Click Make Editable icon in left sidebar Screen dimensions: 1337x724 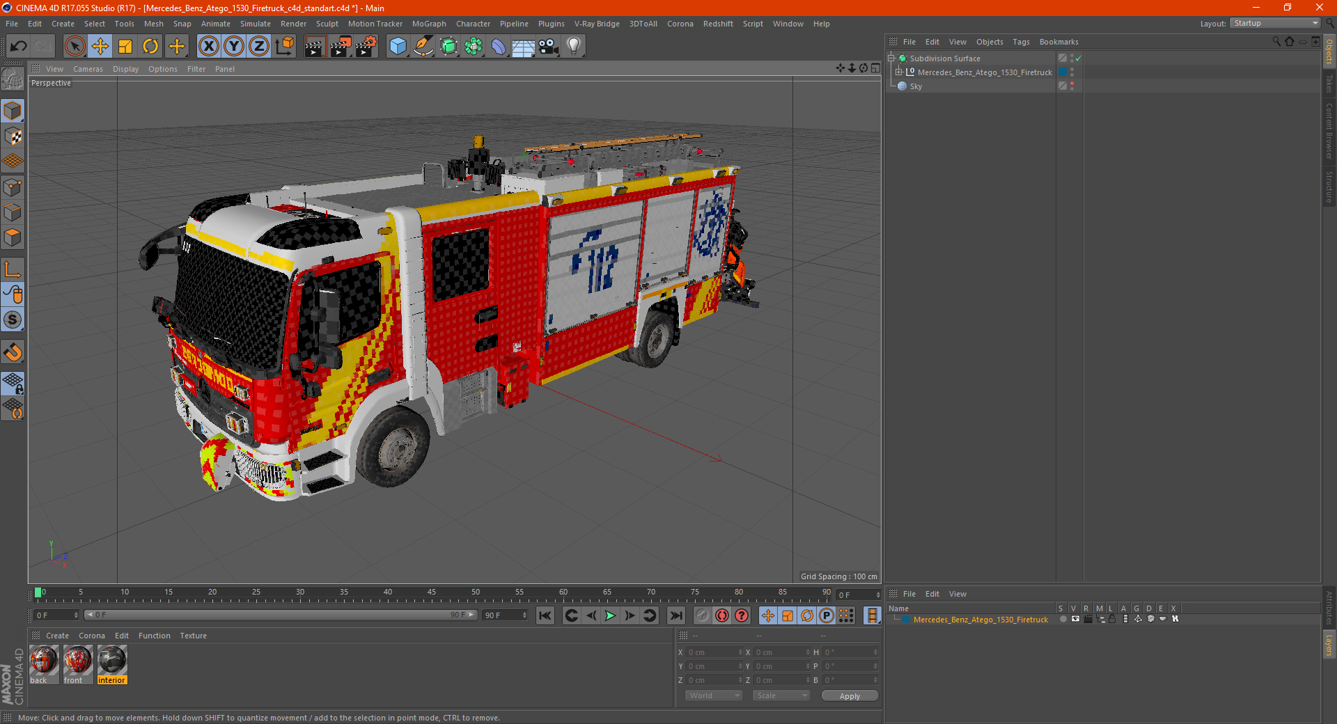coord(13,79)
